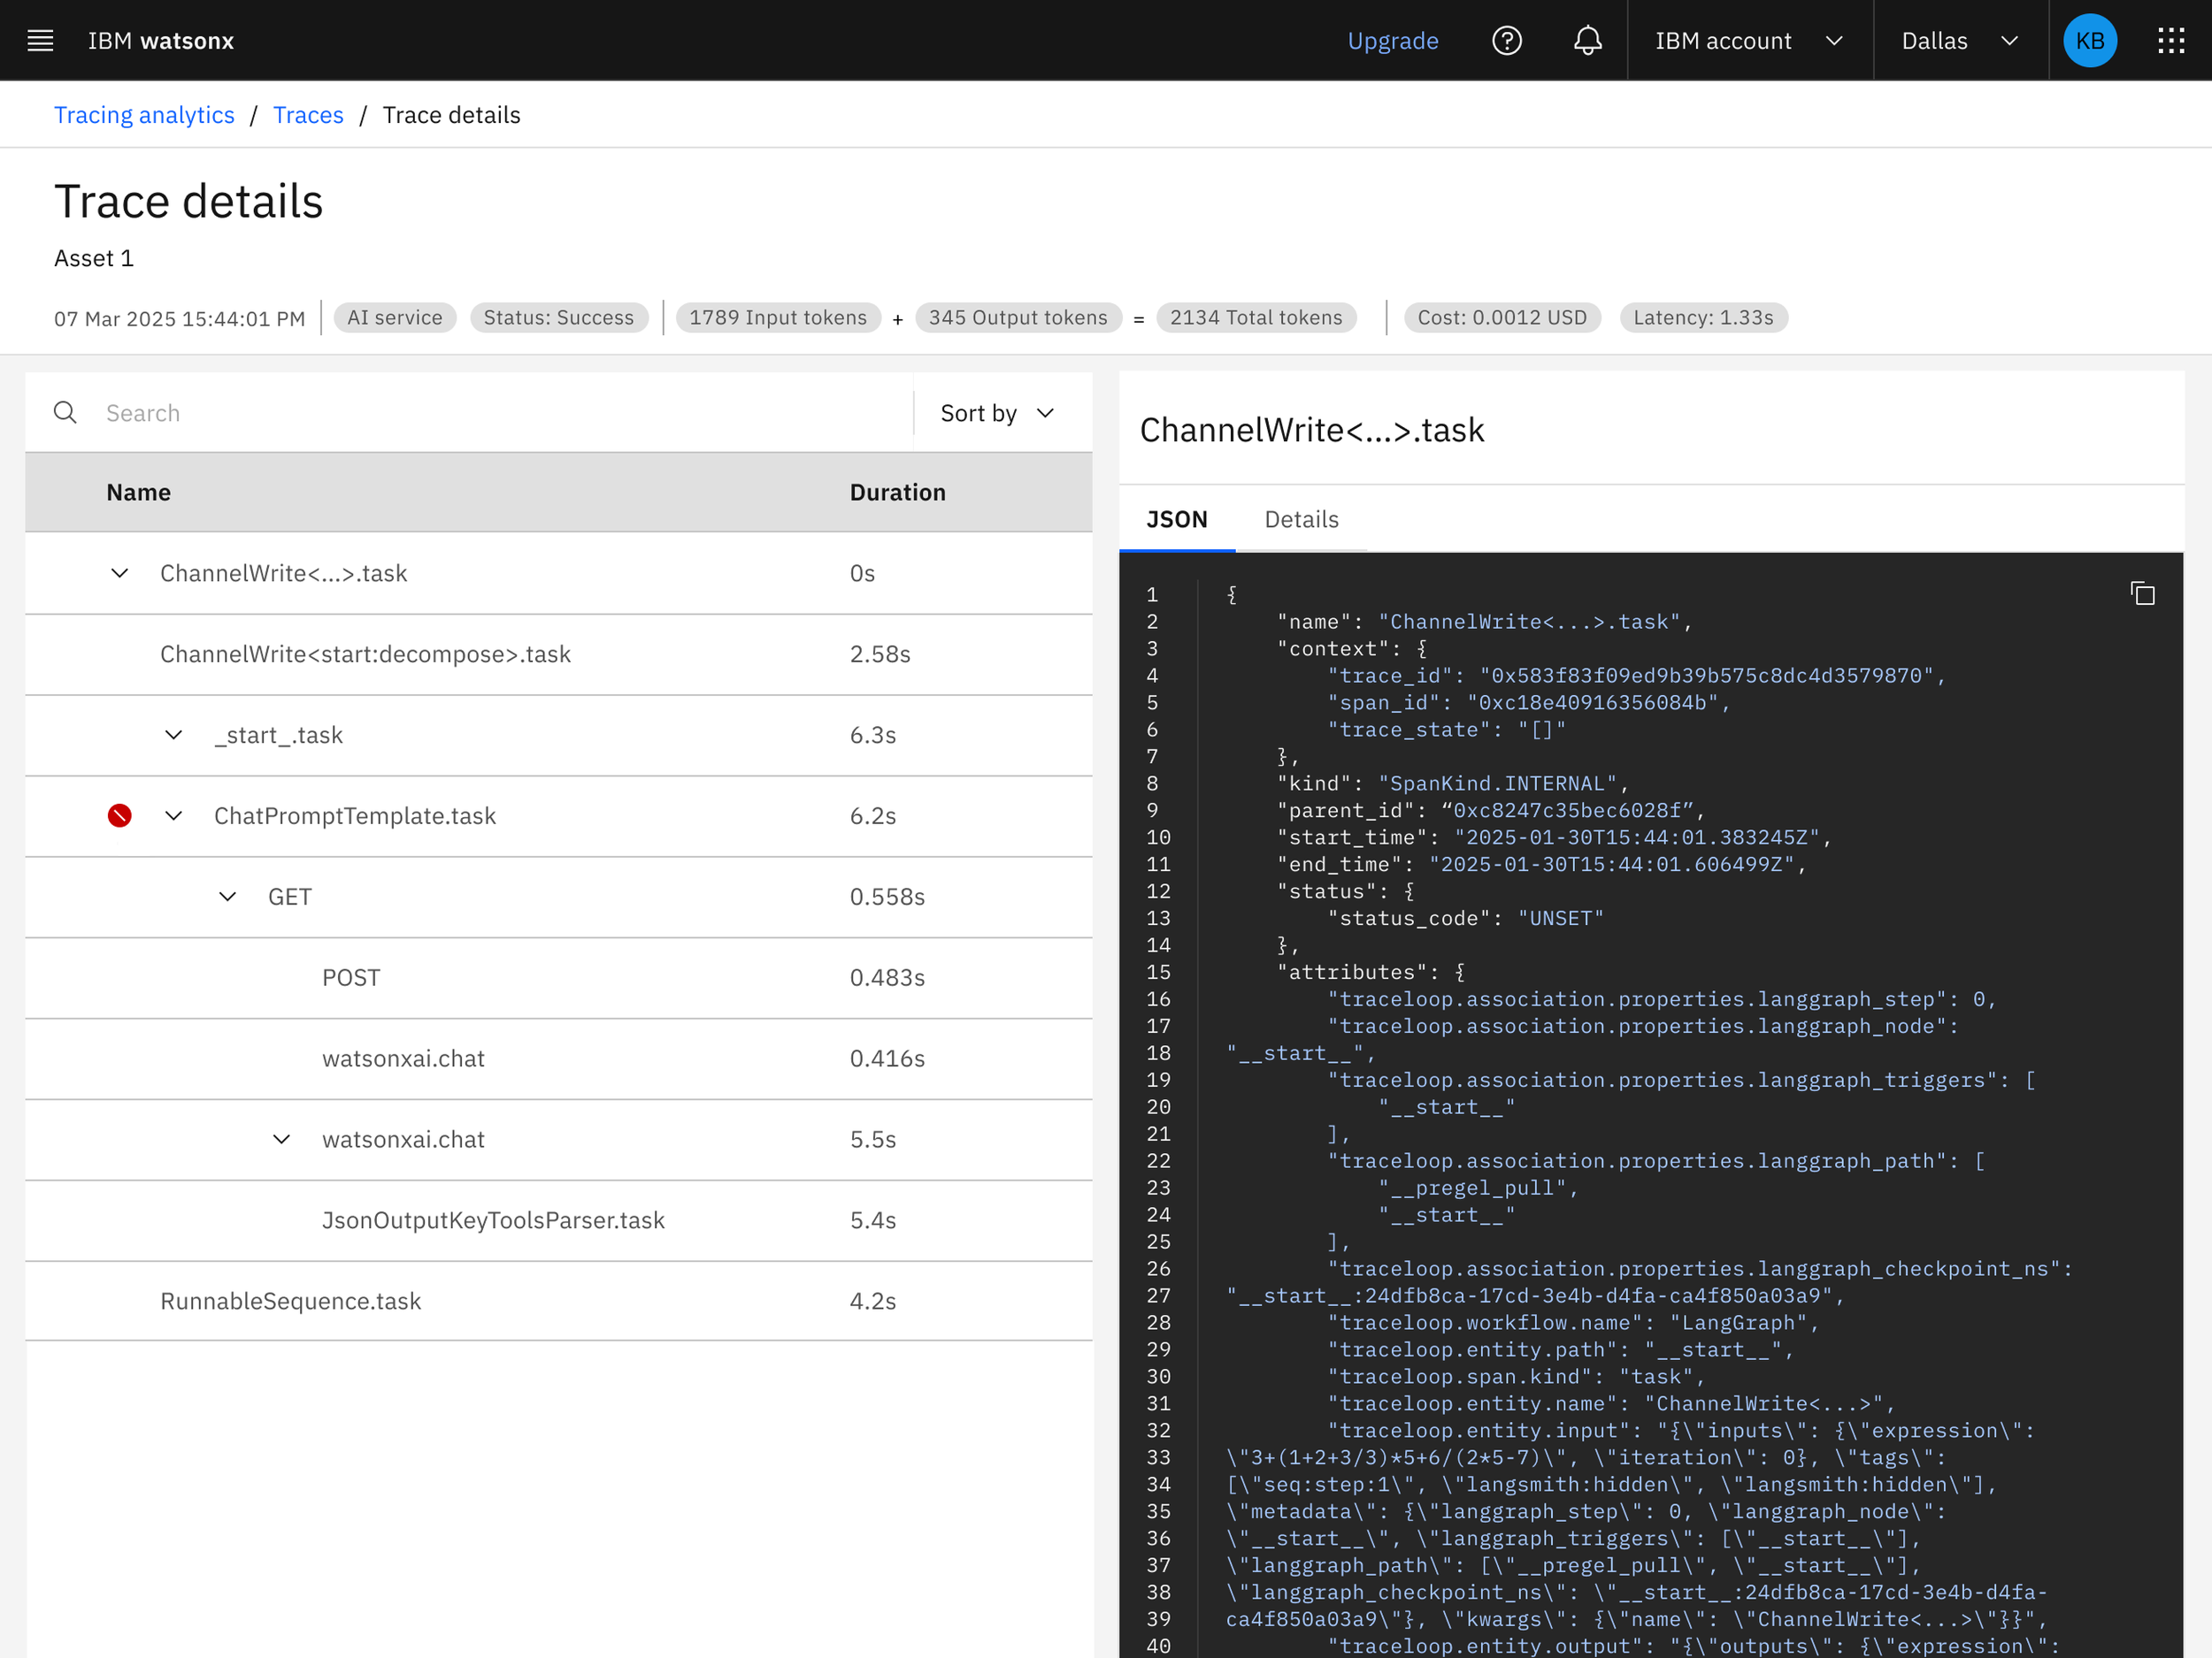Select the JSON tab

tap(1176, 519)
